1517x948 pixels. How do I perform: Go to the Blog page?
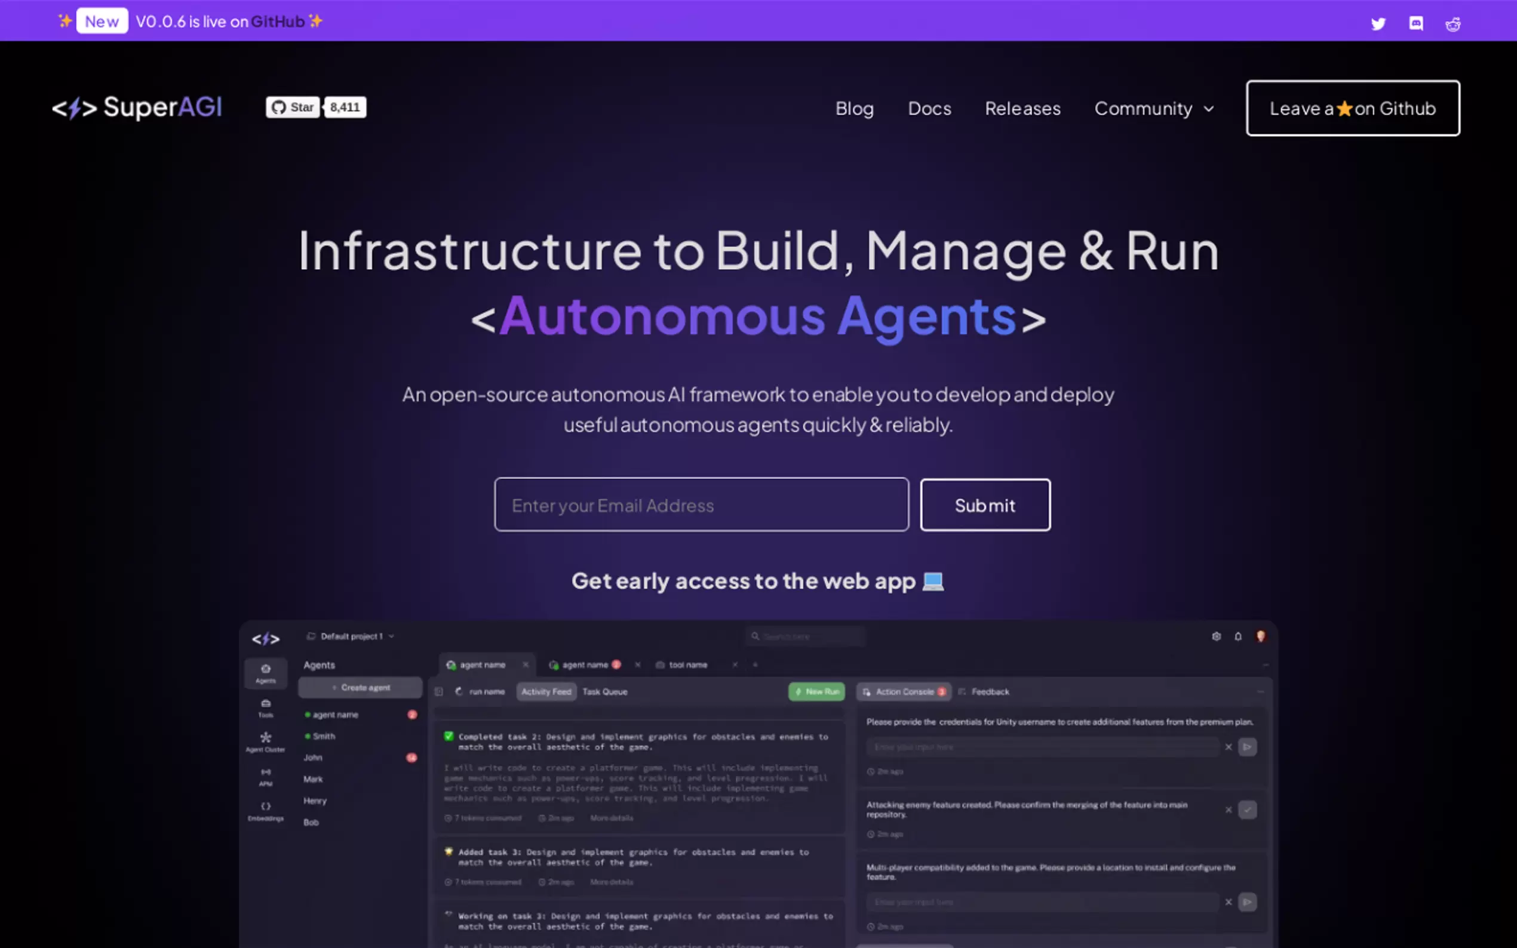point(854,109)
